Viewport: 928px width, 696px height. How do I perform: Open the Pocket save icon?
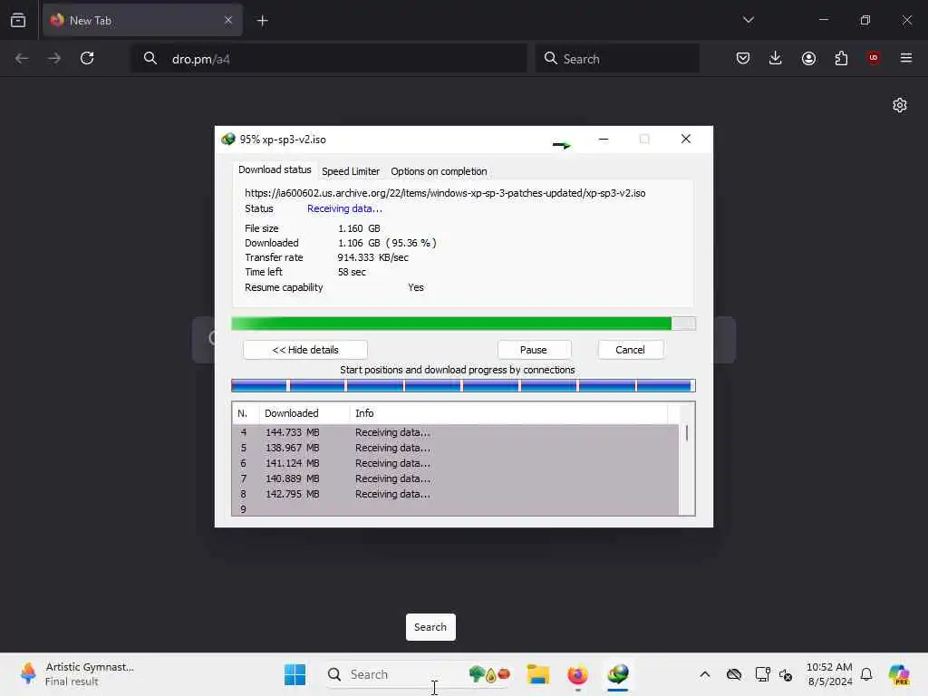click(x=743, y=58)
